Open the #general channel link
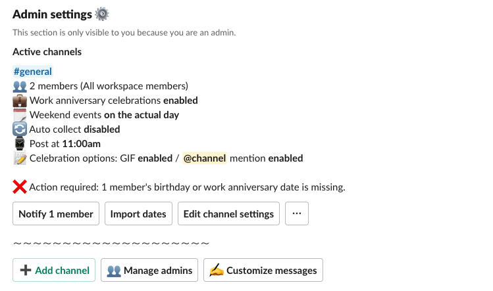The height and width of the screenshot is (291, 493). click(32, 72)
